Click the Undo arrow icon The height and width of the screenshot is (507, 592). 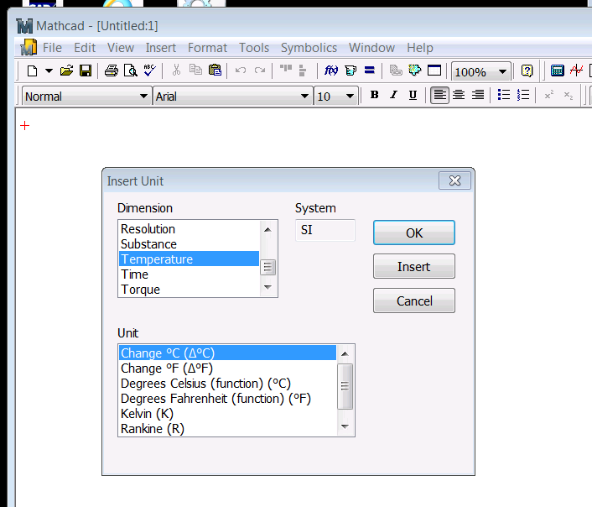pos(241,71)
